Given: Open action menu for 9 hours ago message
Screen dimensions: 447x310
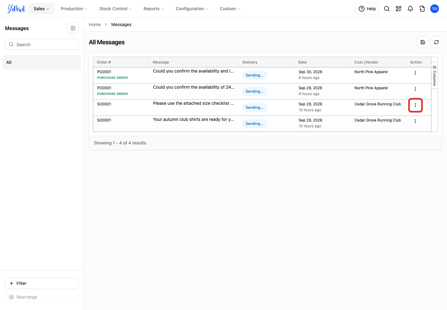Looking at the screenshot, I should (x=415, y=89).
